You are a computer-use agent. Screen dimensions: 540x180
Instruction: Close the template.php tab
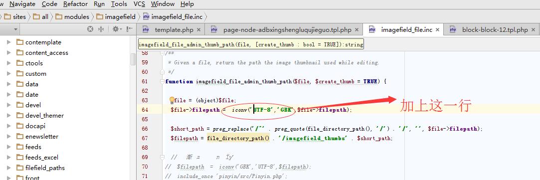199,30
